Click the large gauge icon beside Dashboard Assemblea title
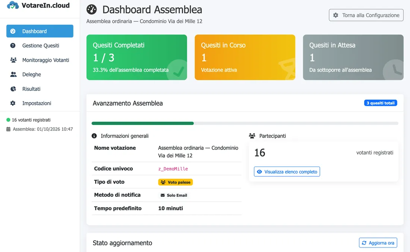 [x=92, y=9]
